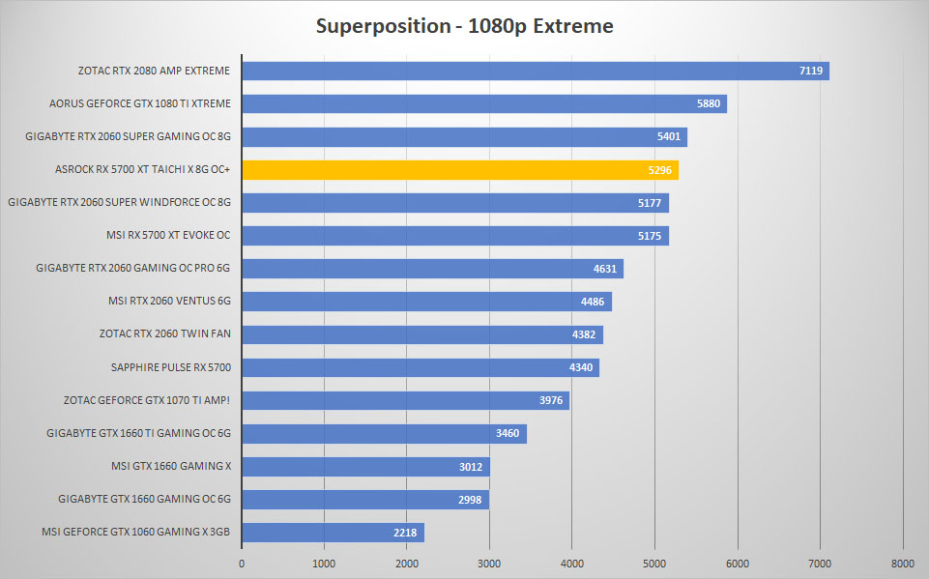This screenshot has height=579, width=929.
Task: Click the 5880 score value
Action: (708, 103)
